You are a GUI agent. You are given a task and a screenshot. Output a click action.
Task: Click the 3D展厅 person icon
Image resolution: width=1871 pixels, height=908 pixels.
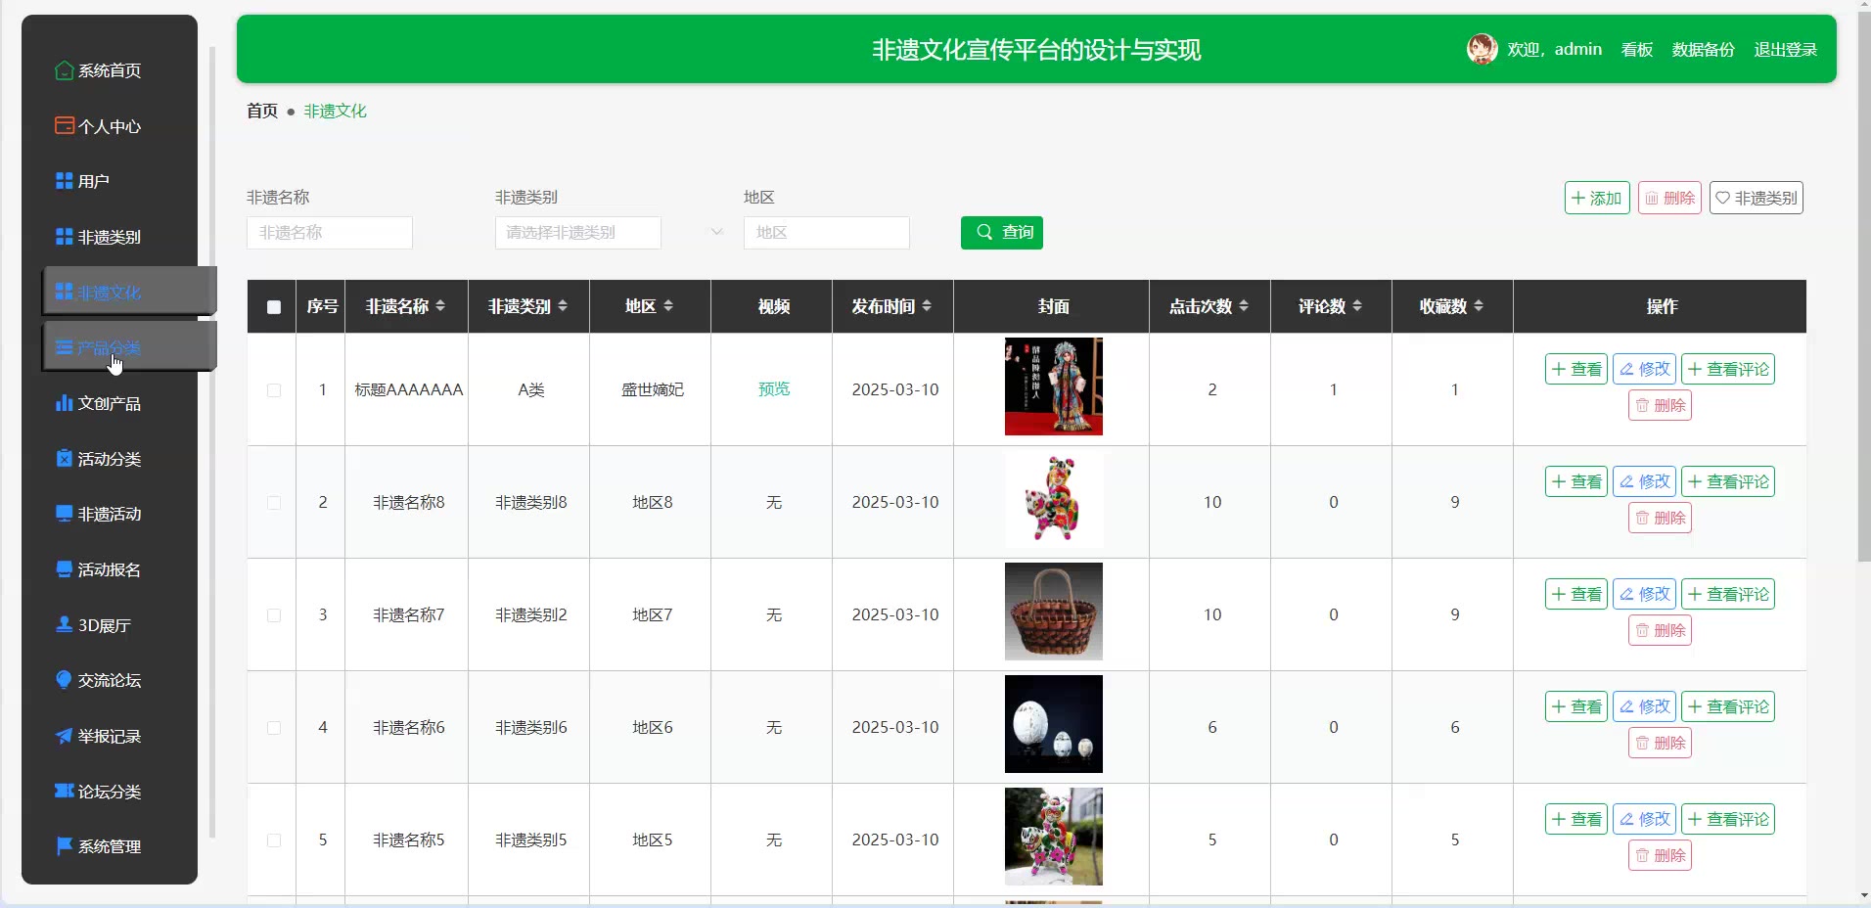(65, 624)
